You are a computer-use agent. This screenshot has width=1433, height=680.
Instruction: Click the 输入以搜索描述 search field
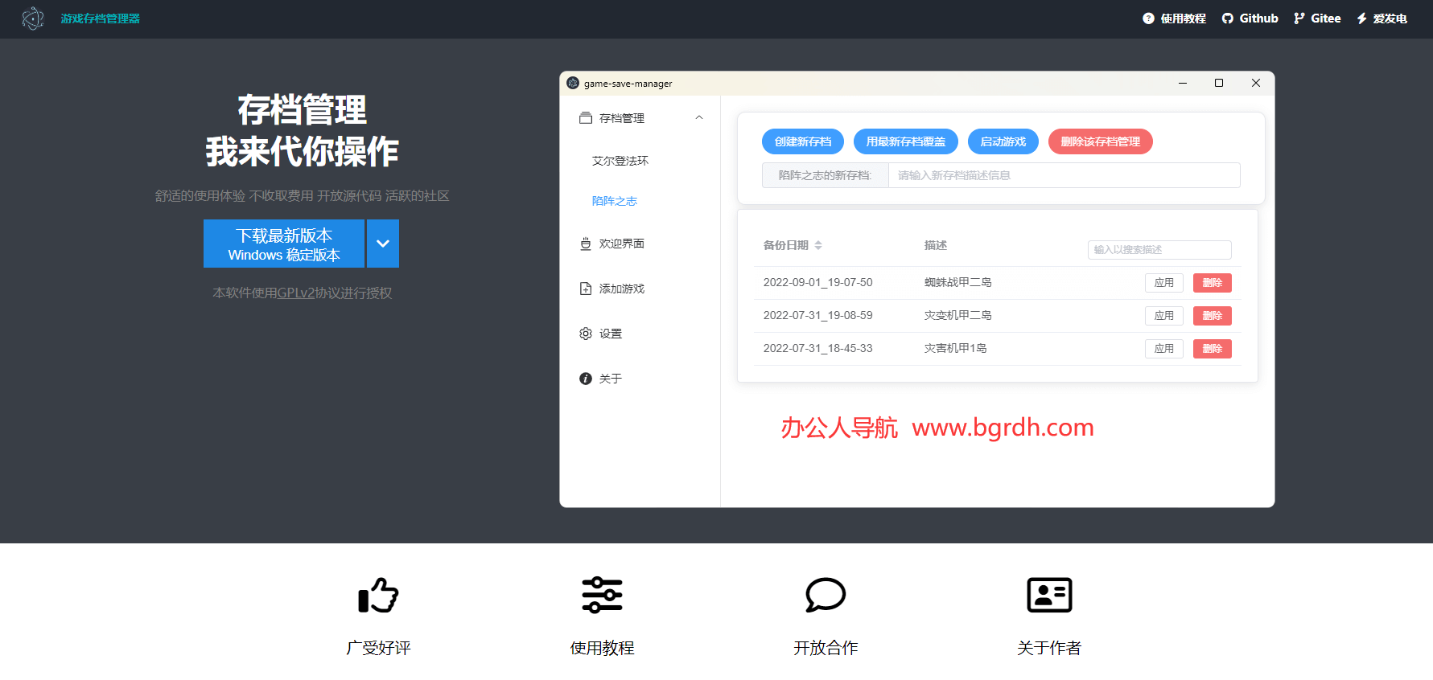pos(1159,250)
